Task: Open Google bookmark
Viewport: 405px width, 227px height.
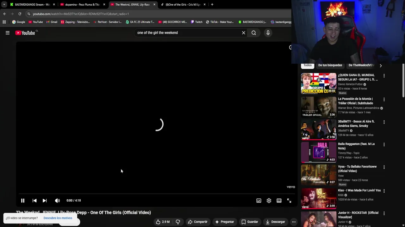Action: 19,22
